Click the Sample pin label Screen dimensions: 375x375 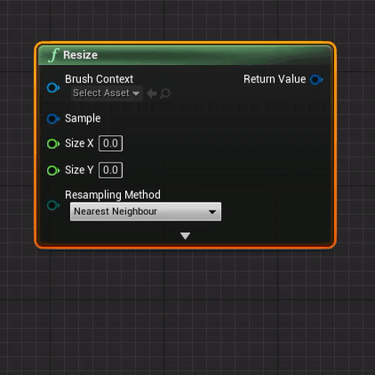[x=83, y=118]
